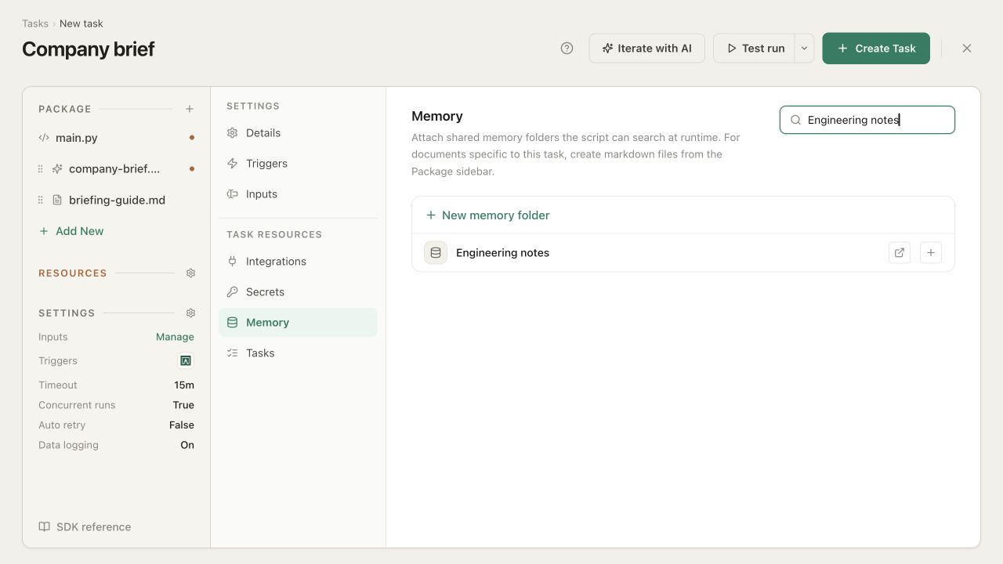Click the Auto retry value False

click(182, 425)
